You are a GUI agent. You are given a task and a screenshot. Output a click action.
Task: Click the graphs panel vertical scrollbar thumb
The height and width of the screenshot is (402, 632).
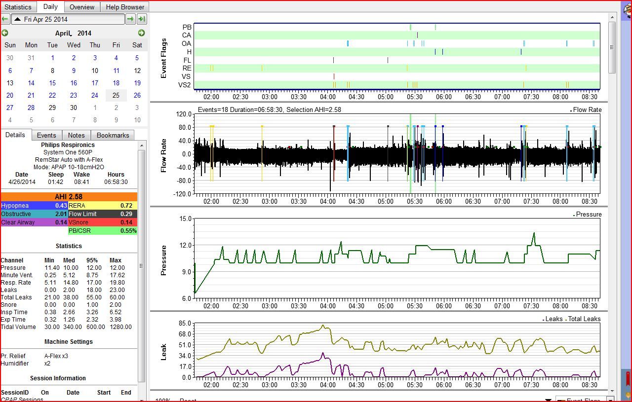tap(612, 47)
